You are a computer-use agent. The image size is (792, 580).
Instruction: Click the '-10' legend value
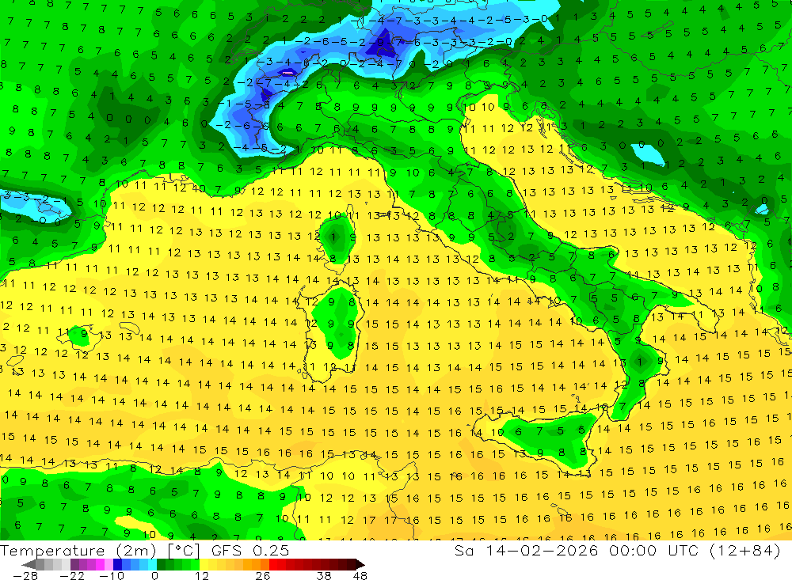[112, 575]
